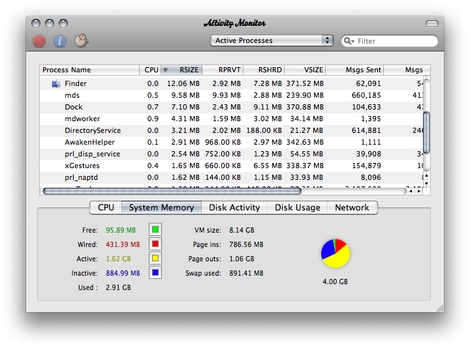470x348 pixels.
Task: Sort by the CPU column header
Action: pyautogui.click(x=151, y=70)
